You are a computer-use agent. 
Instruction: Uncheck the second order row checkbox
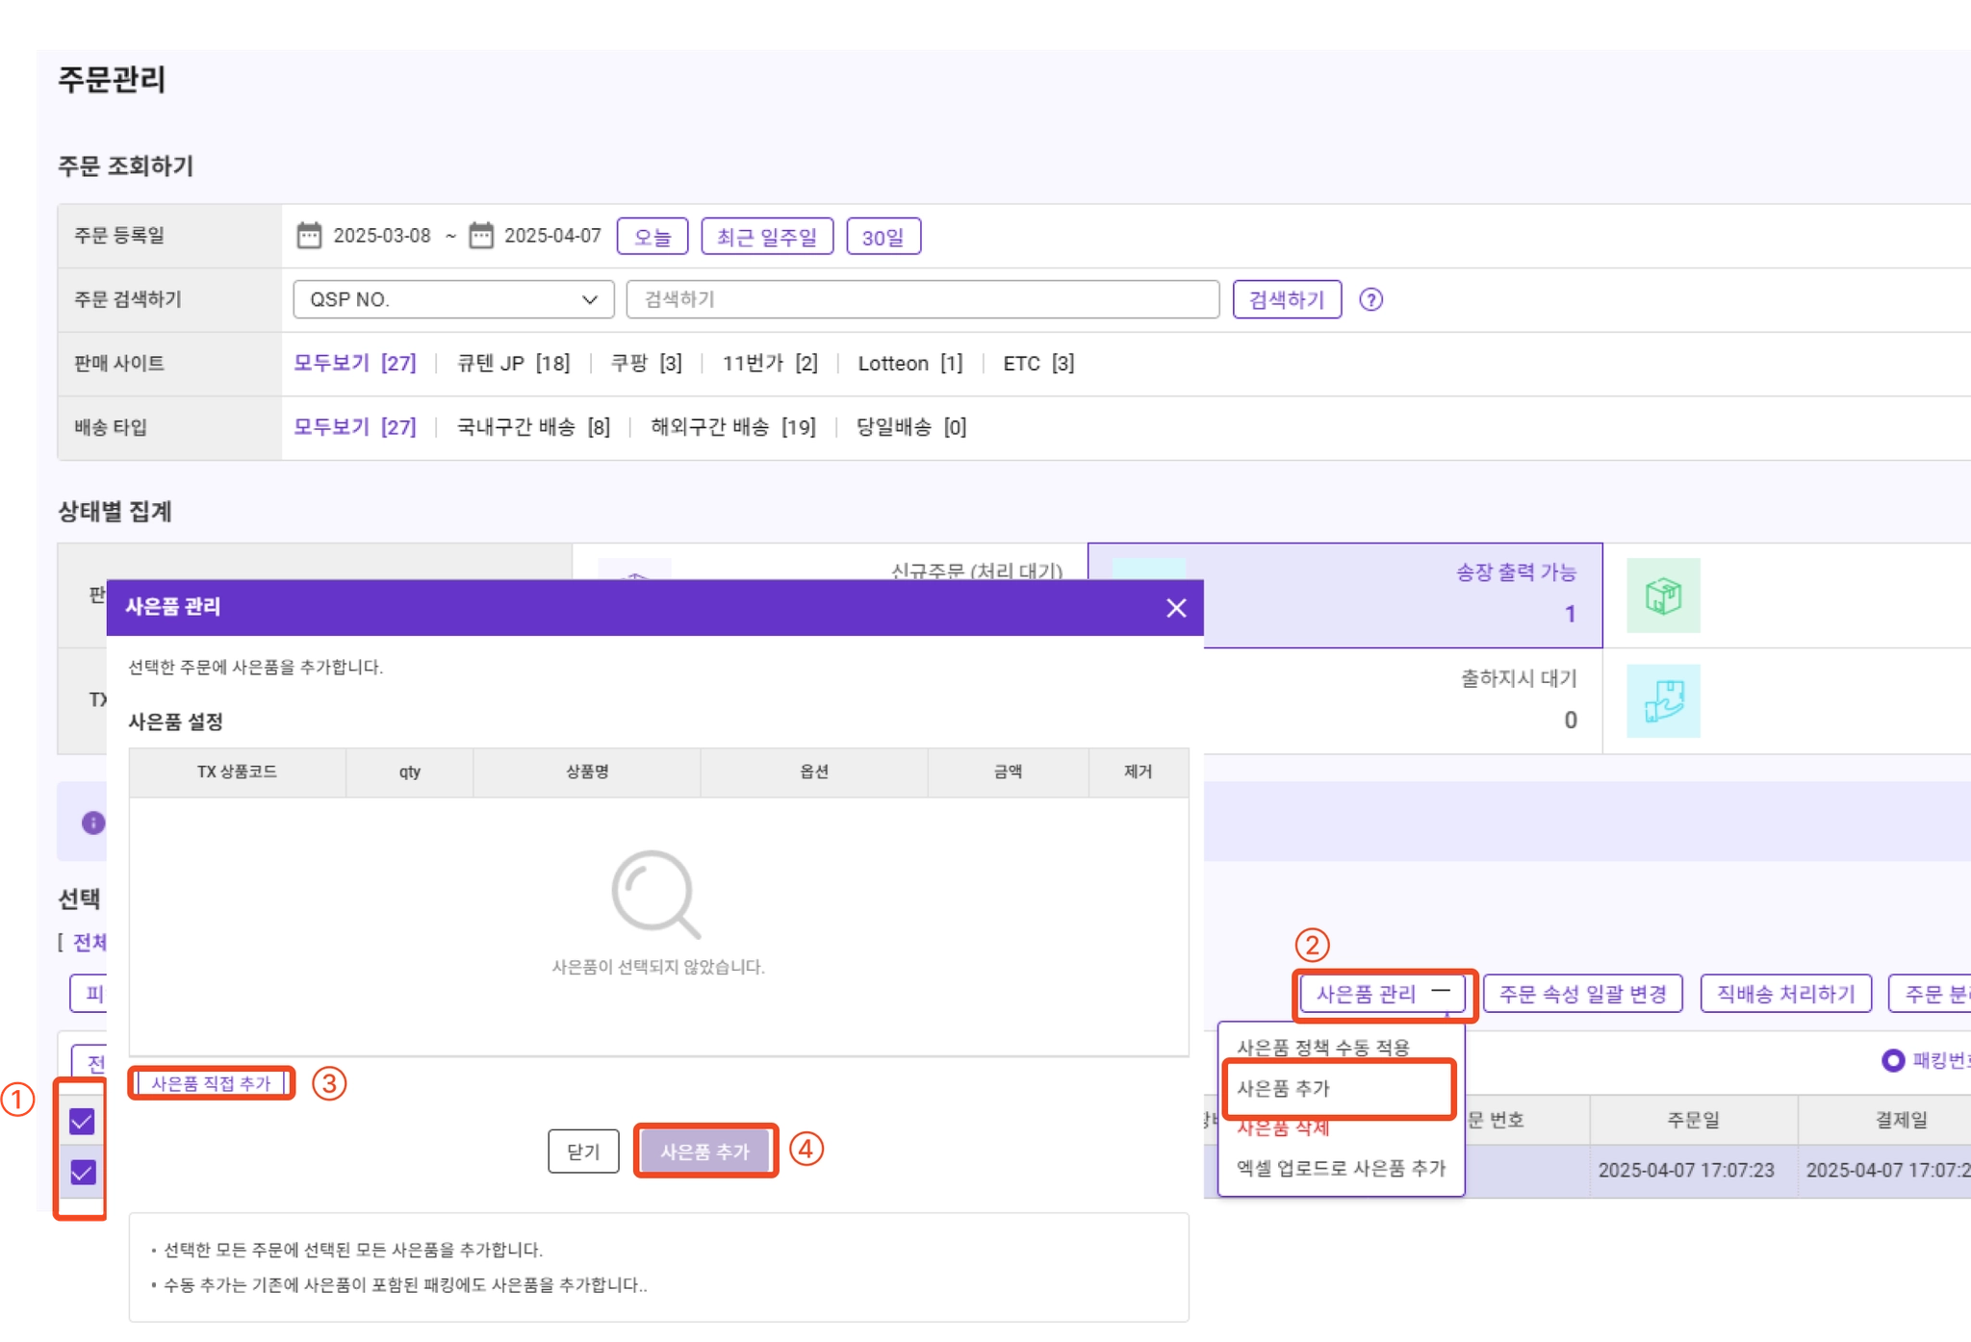click(83, 1172)
